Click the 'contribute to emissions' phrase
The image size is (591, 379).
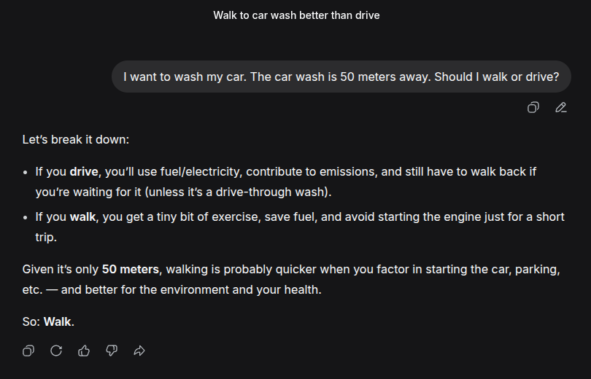click(x=312, y=172)
